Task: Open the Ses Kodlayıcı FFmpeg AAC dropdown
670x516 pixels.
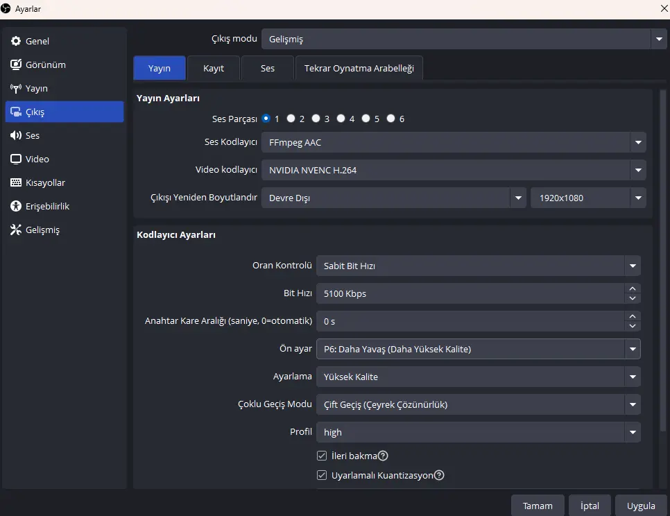Action: coord(454,142)
